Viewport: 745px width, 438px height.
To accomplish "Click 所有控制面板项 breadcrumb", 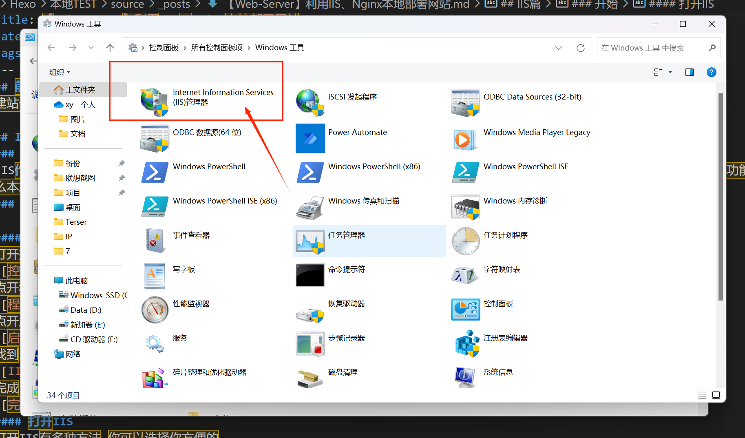I will coord(217,48).
